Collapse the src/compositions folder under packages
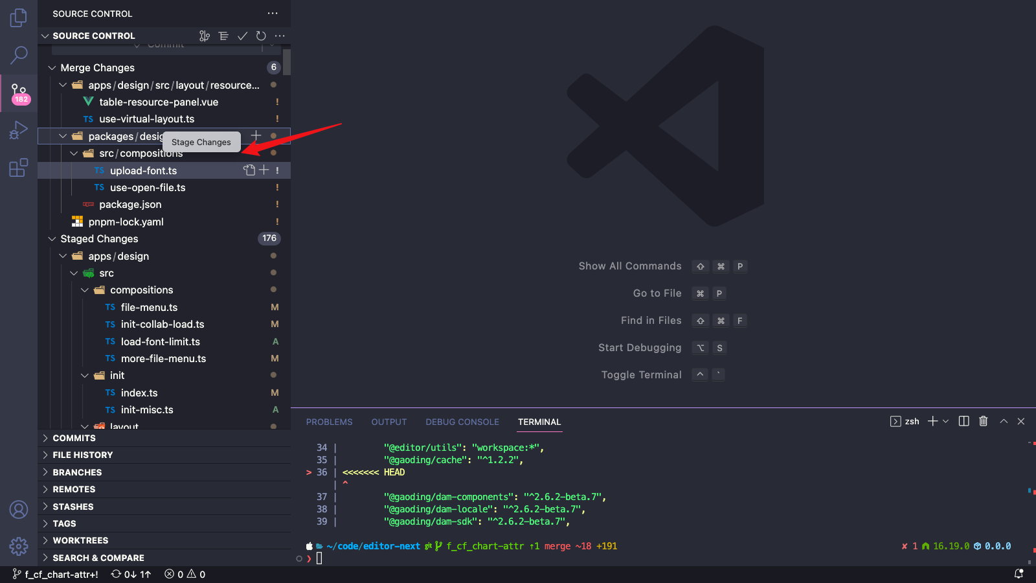The width and height of the screenshot is (1036, 583). (74, 153)
